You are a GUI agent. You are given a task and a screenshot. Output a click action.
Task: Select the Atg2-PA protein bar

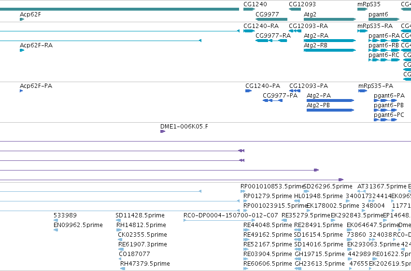[330, 100]
